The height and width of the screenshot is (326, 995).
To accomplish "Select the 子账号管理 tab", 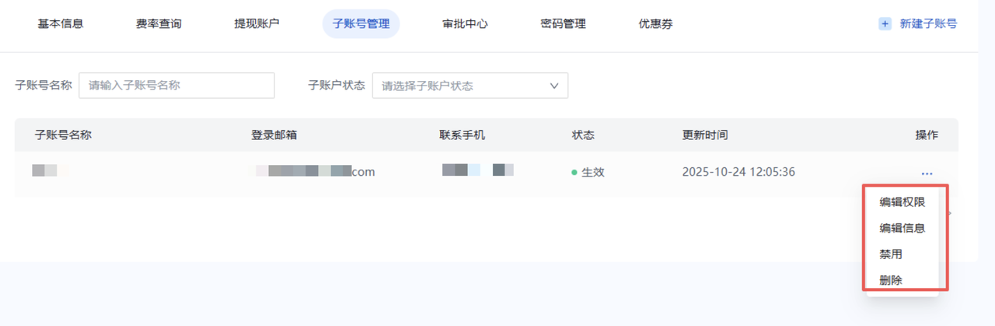I will [x=361, y=24].
